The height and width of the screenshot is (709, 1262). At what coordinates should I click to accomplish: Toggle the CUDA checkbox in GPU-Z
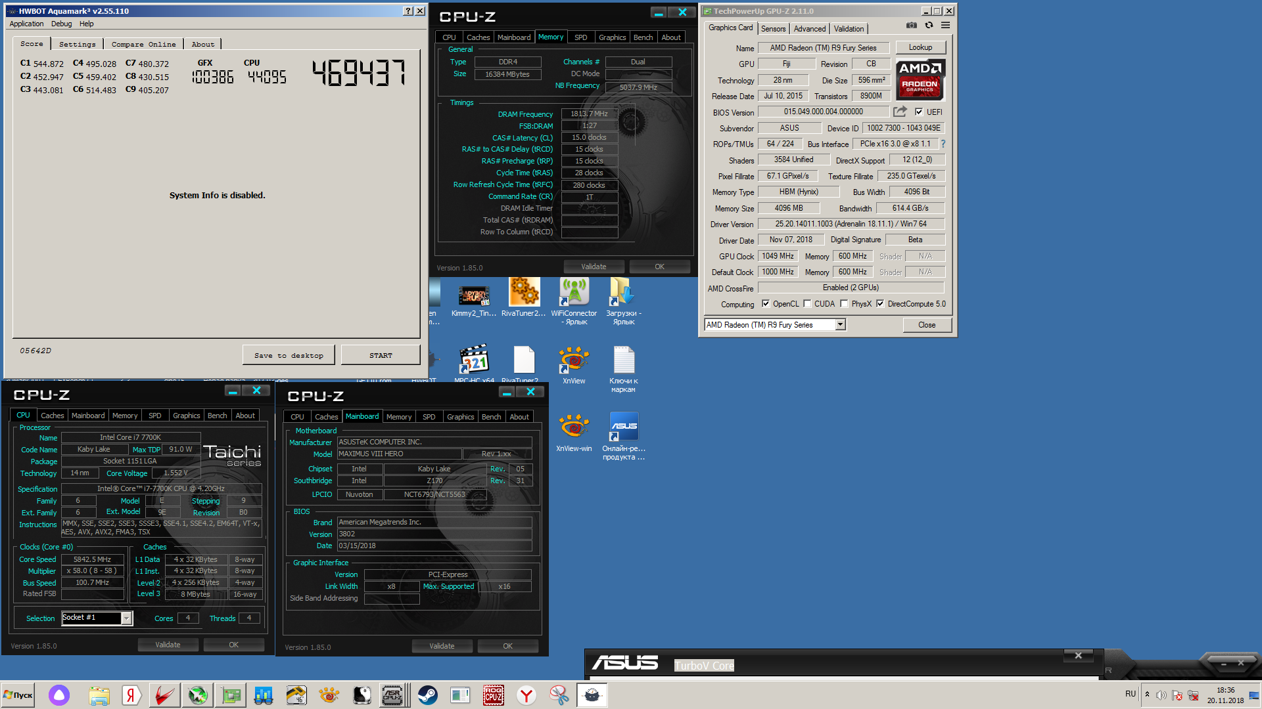(807, 304)
